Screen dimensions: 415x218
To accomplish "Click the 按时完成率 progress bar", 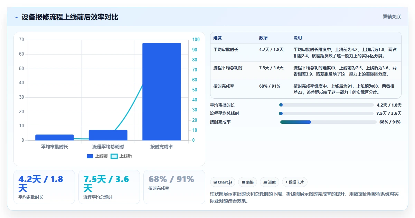I will pyautogui.click(x=328, y=122).
